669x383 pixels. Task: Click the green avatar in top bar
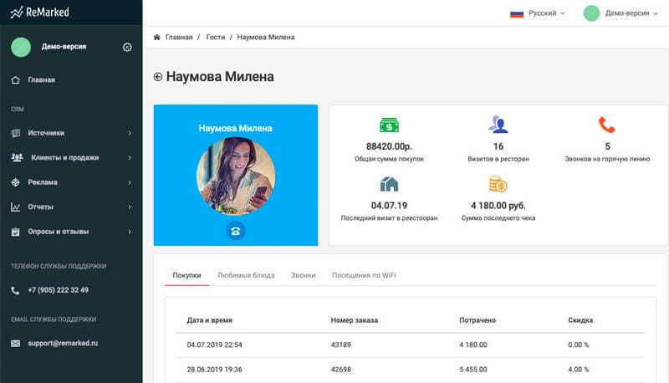coord(591,13)
